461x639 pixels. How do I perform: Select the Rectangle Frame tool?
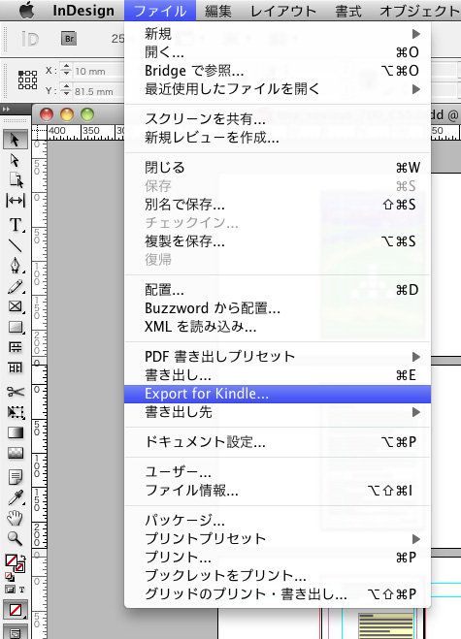(x=16, y=306)
